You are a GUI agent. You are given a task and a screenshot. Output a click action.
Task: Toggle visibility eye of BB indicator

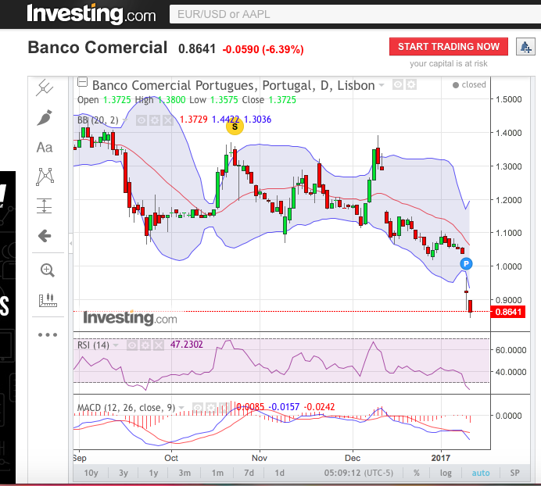[x=142, y=120]
